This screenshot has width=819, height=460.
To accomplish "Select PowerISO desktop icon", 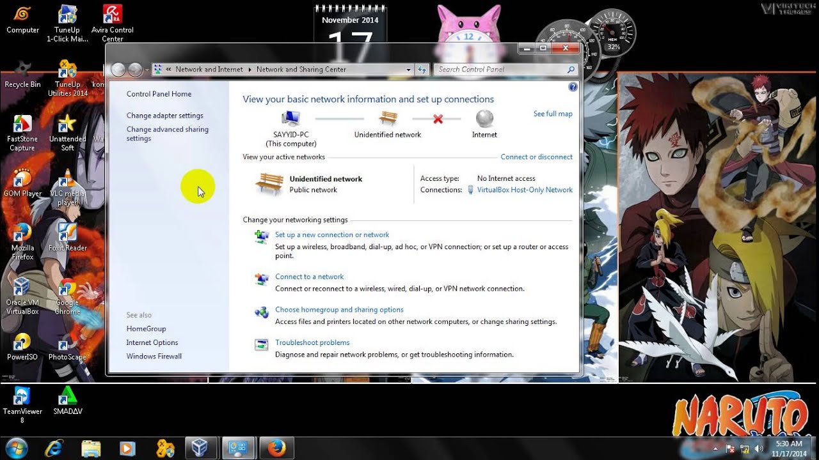I will click(22, 347).
